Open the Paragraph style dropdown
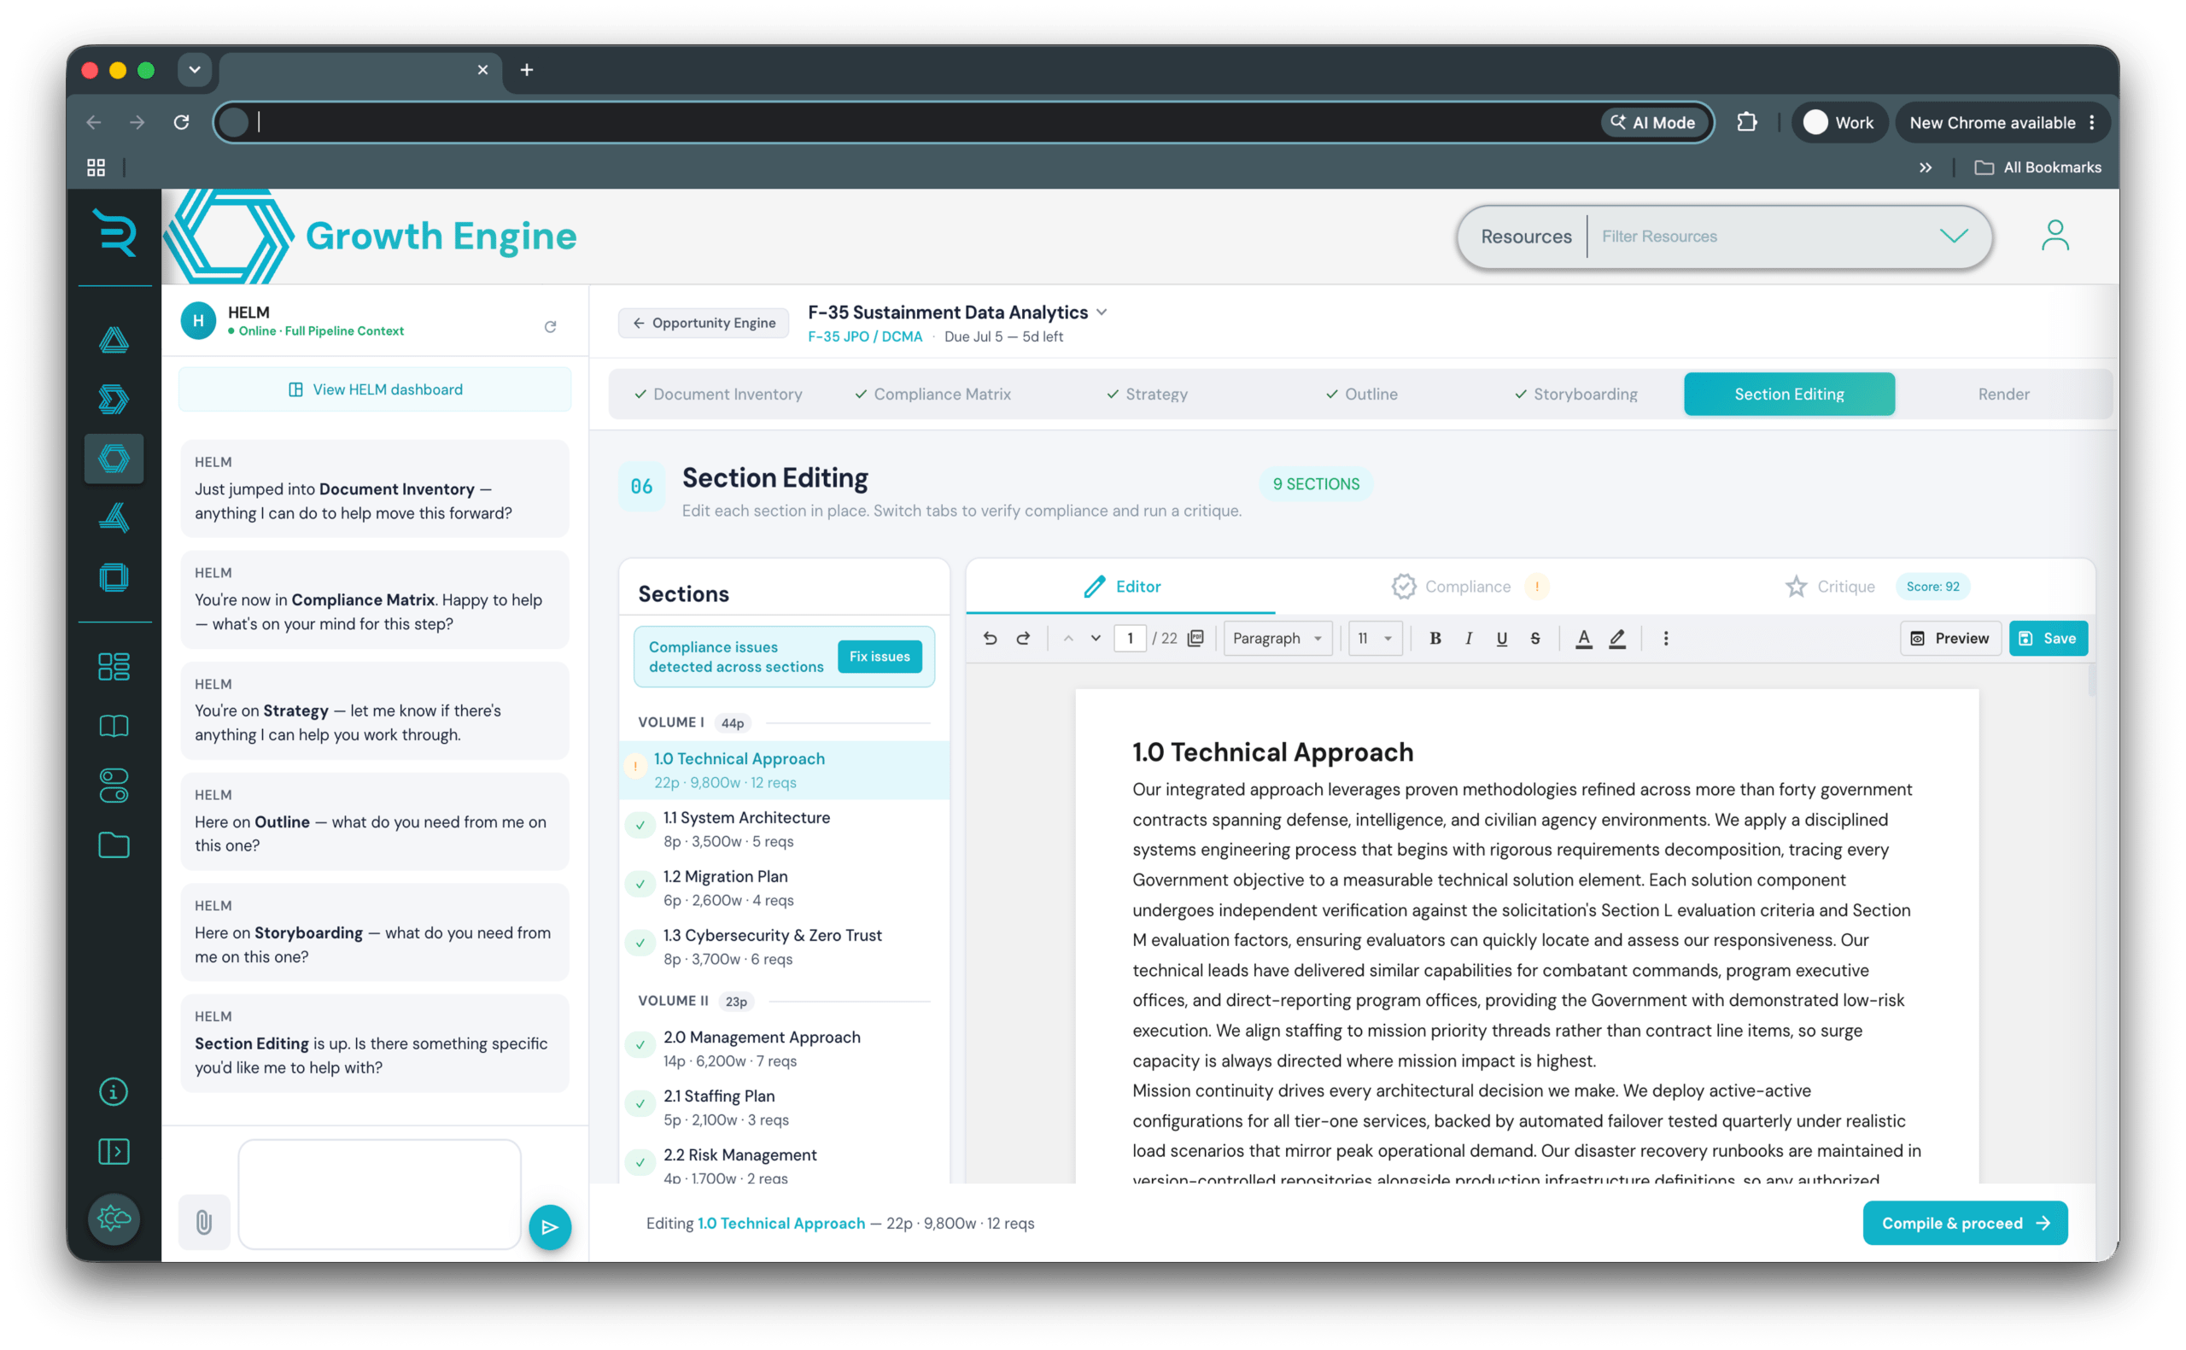2186x1350 pixels. click(1277, 638)
